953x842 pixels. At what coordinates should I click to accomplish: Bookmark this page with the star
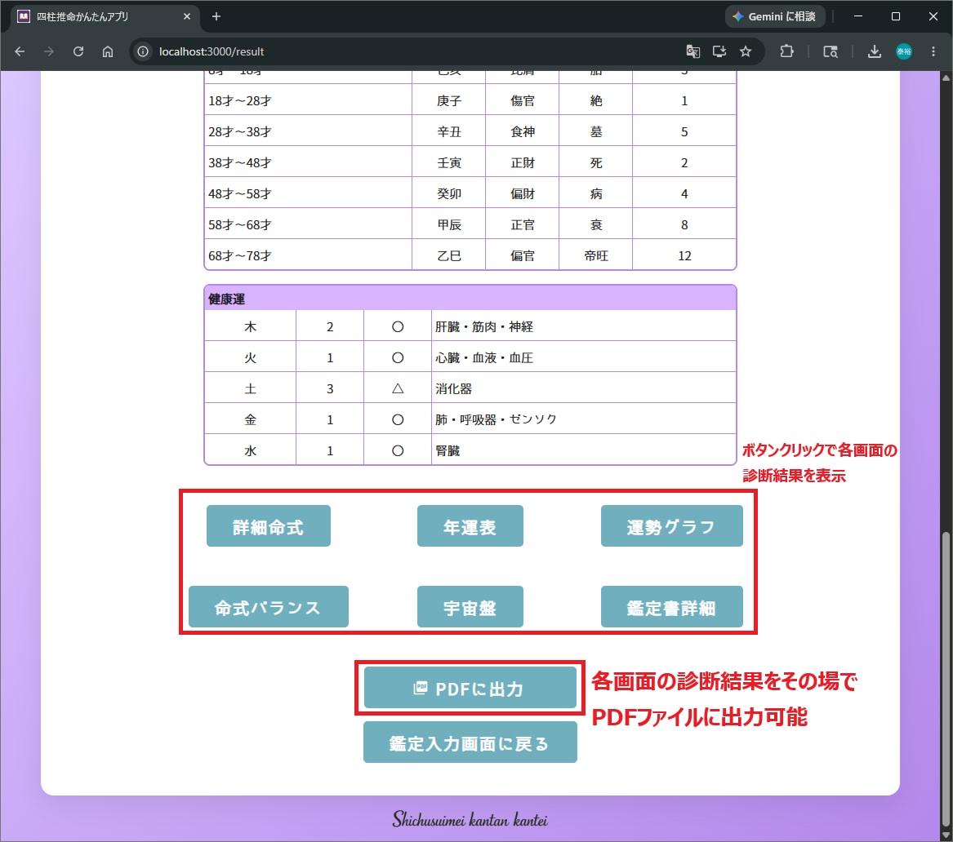[746, 51]
